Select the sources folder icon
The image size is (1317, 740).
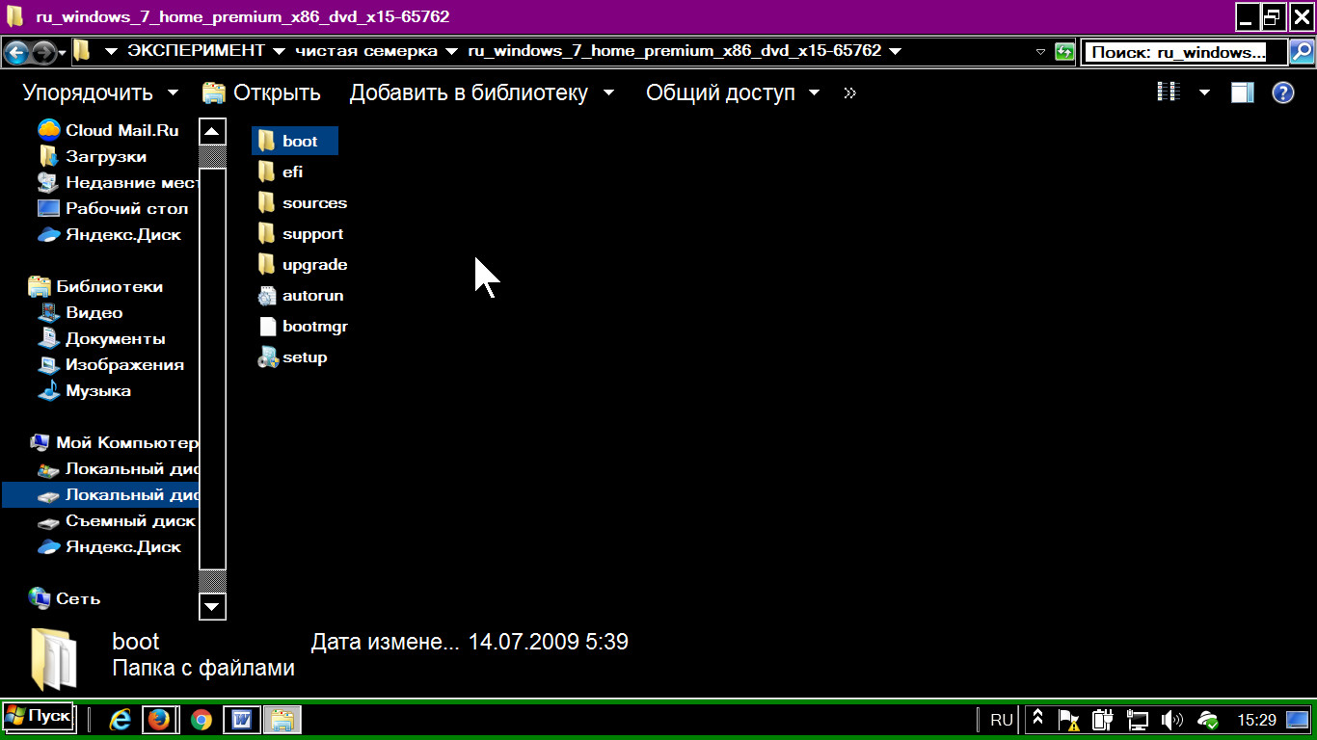click(x=267, y=203)
